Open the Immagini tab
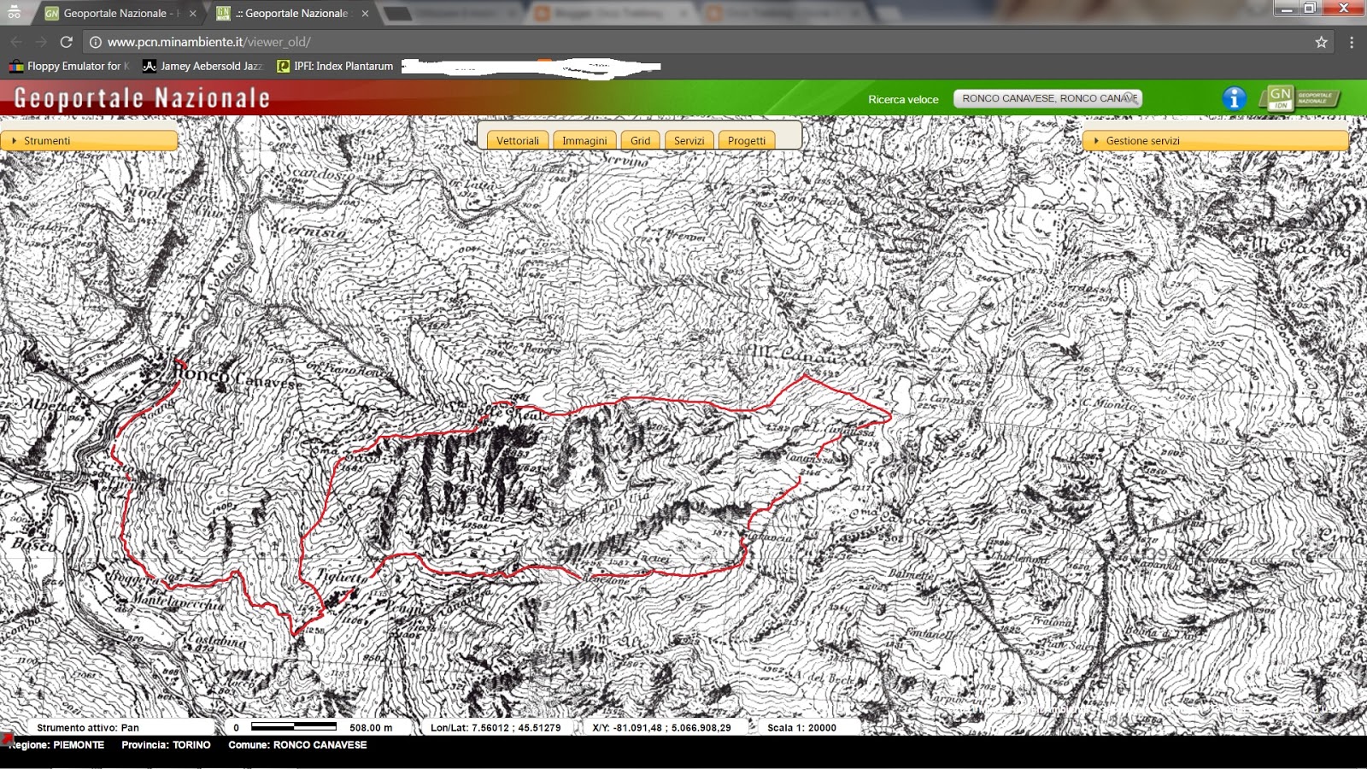 tap(584, 141)
